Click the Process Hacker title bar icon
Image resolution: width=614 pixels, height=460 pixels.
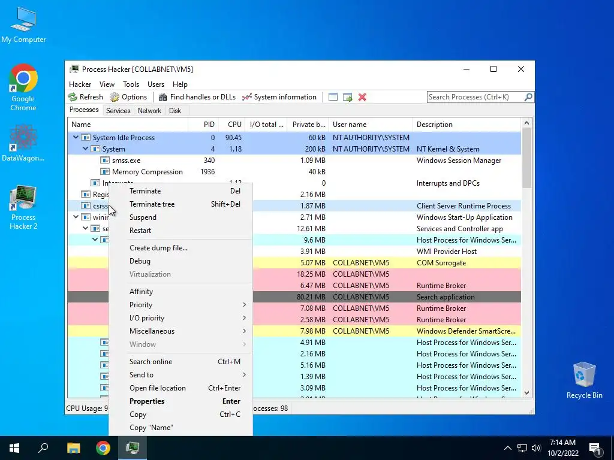(74, 69)
